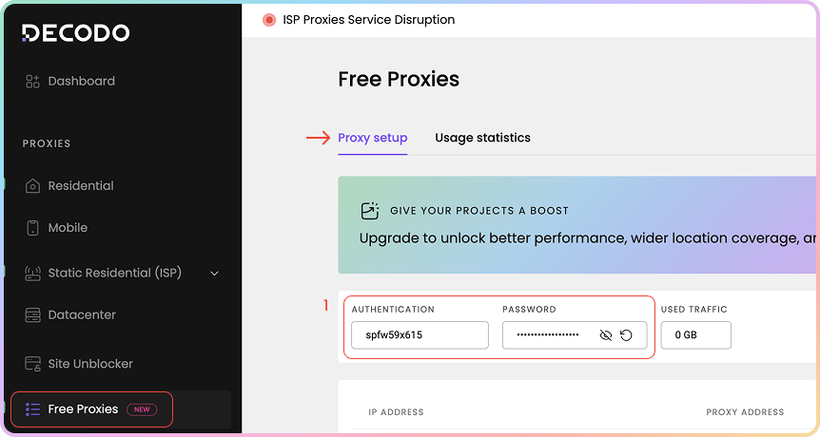Click the Used Traffic 0 GB field
The height and width of the screenshot is (437, 820).
[x=696, y=335]
